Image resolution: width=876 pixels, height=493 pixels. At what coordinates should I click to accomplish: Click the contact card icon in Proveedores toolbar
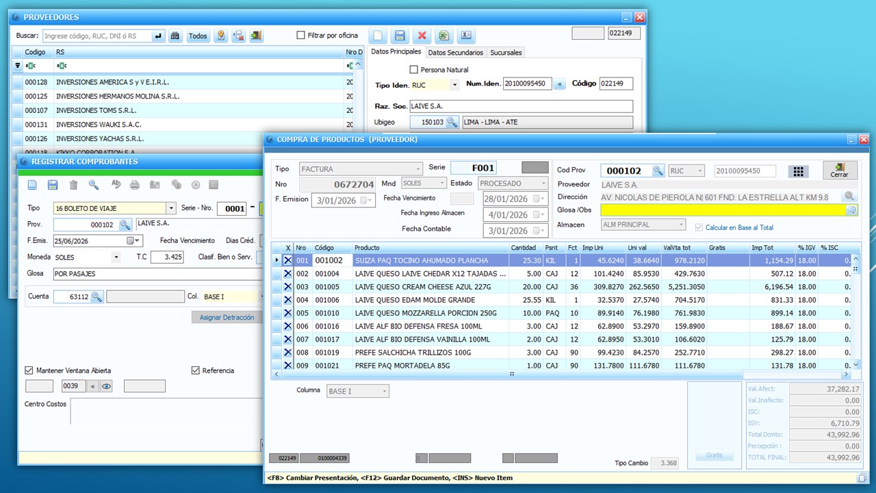coord(466,36)
